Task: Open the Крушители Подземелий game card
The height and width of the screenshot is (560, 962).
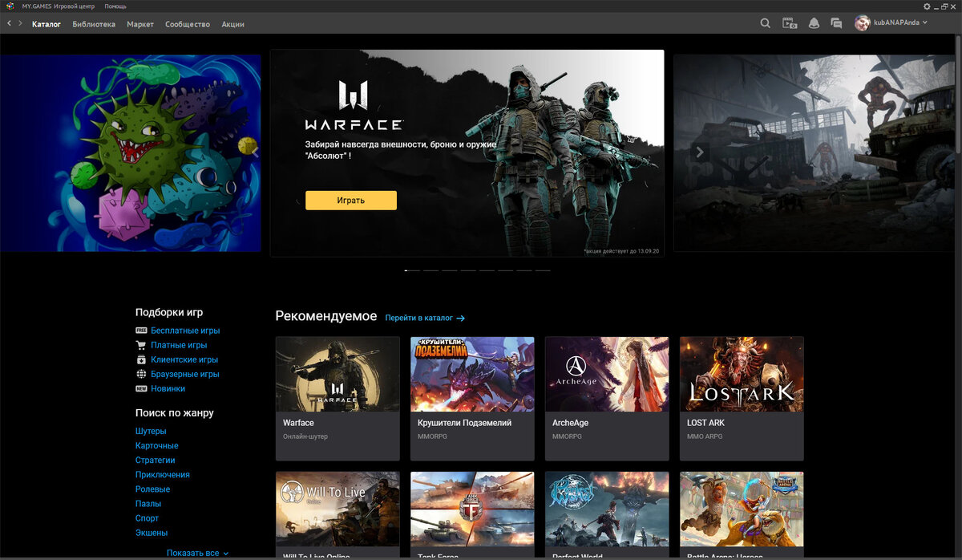Action: point(472,399)
